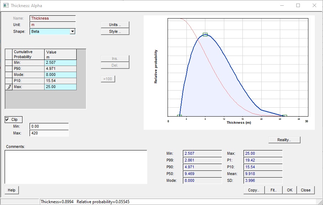Click the pencil edit icon beside Max row

click(x=9, y=87)
